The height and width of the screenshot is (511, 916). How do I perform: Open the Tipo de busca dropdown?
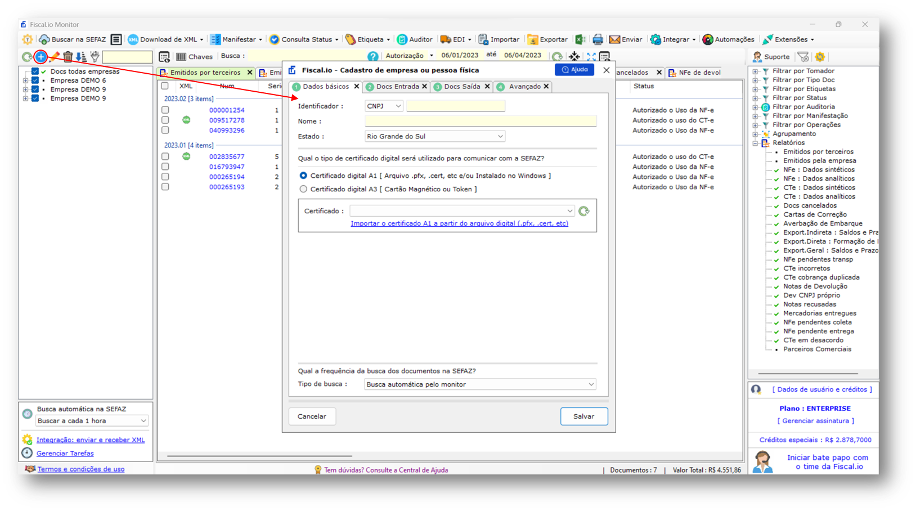[x=480, y=384]
